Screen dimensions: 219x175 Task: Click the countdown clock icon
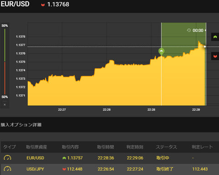(x=189, y=30)
